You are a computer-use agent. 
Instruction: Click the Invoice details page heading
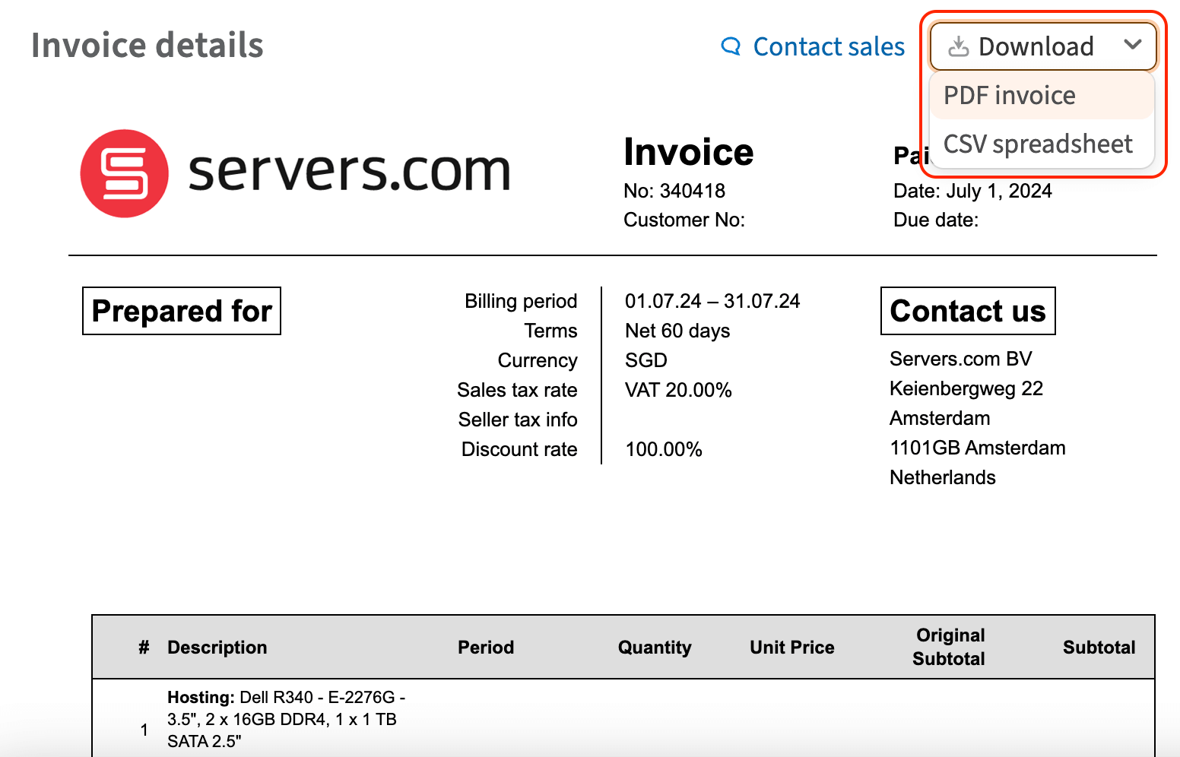[x=147, y=46]
